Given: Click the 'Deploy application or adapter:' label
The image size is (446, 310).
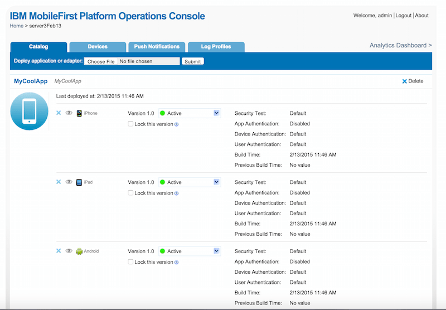Looking at the screenshot, I should pos(49,61).
